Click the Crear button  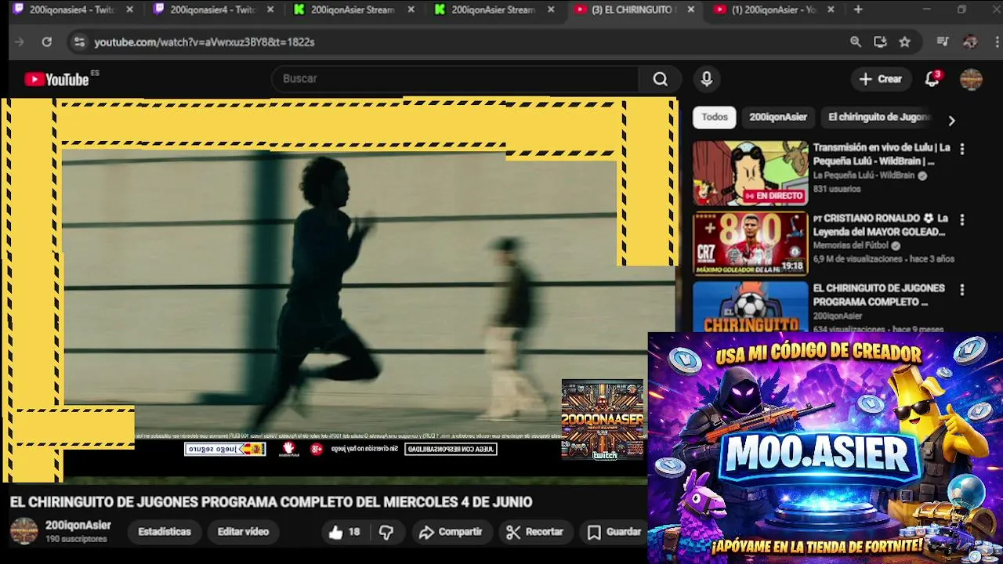coord(881,79)
